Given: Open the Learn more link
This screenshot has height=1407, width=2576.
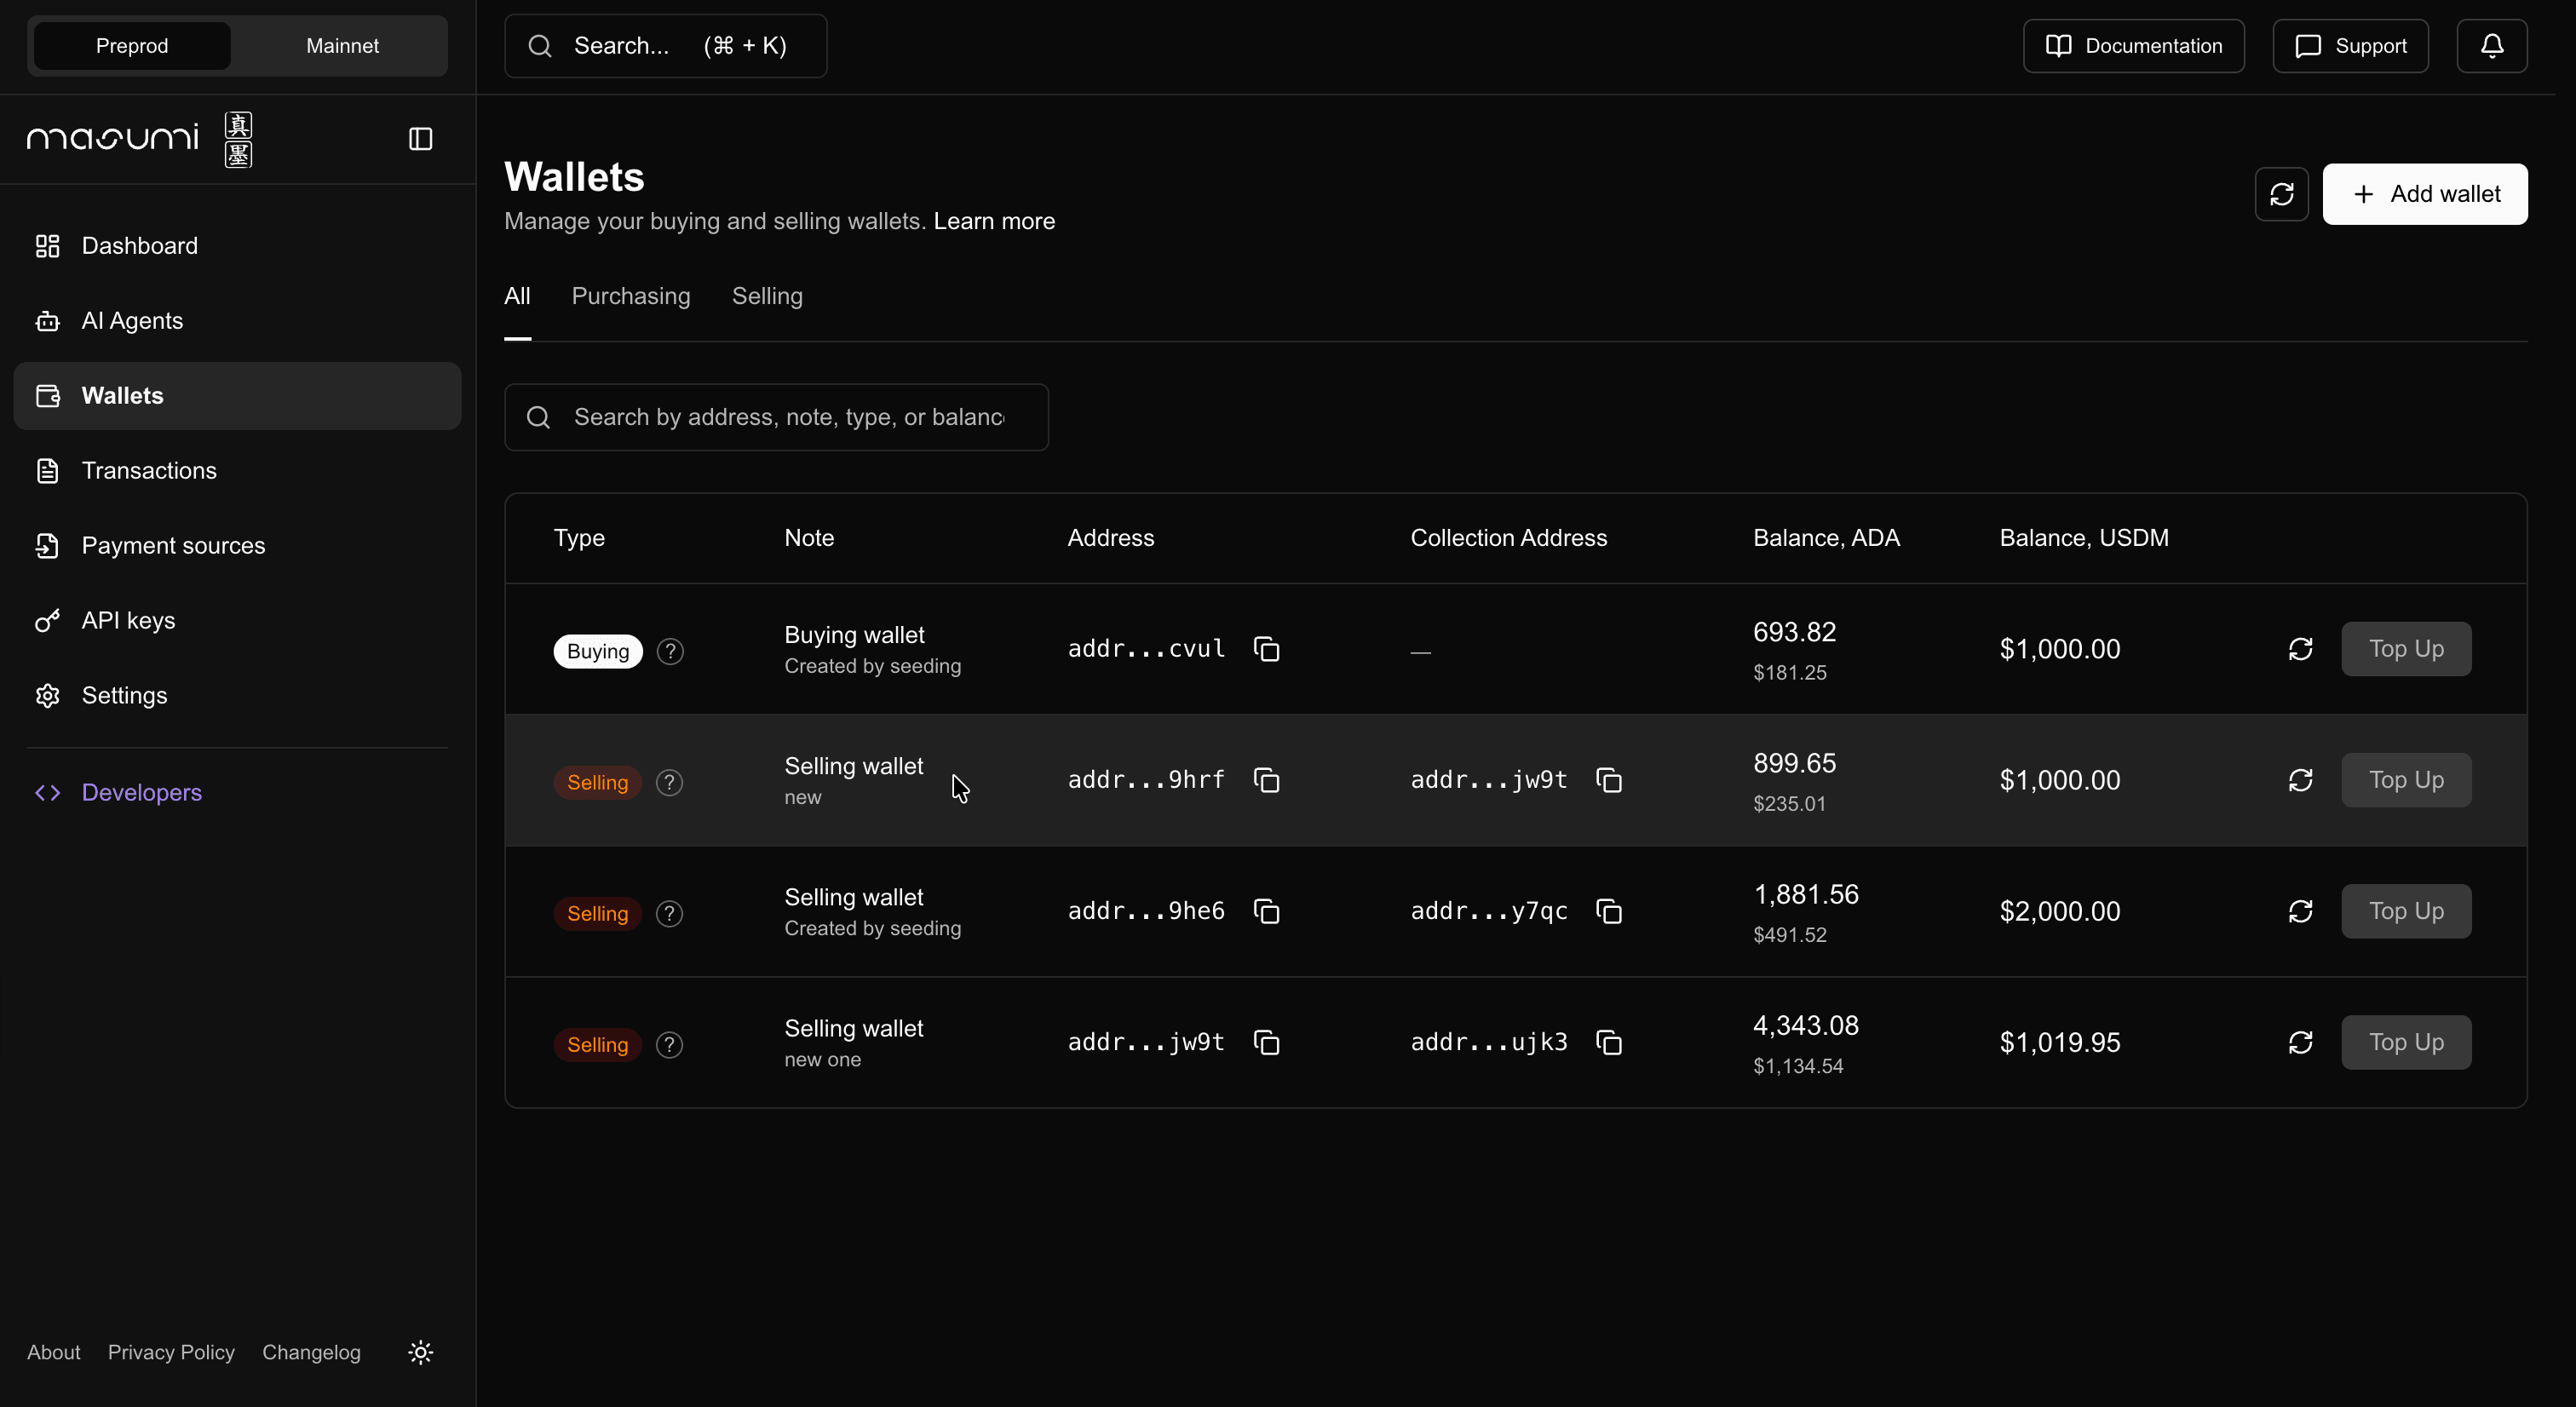Looking at the screenshot, I should click(993, 221).
